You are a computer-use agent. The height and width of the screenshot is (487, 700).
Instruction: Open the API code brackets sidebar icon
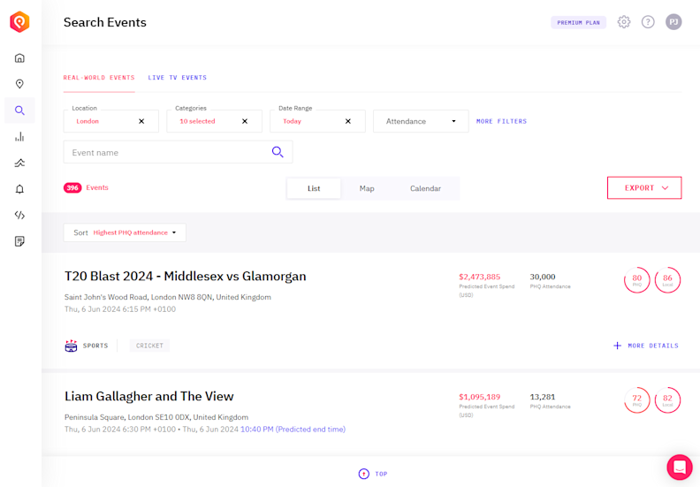tap(19, 215)
